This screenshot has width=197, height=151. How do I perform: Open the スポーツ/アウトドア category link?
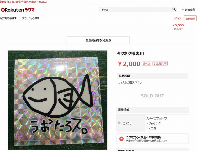tap(157, 118)
